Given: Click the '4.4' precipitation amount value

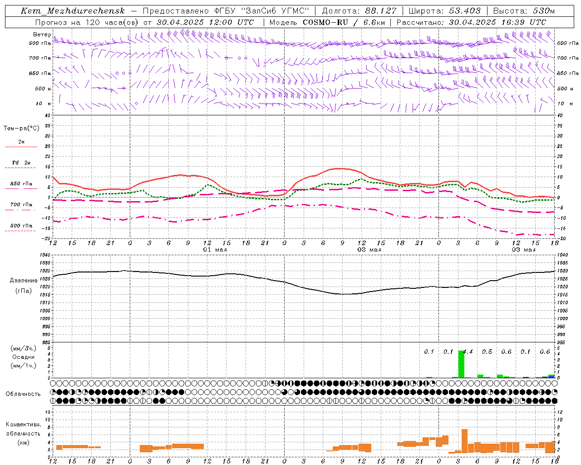Looking at the screenshot, I should tap(468, 352).
